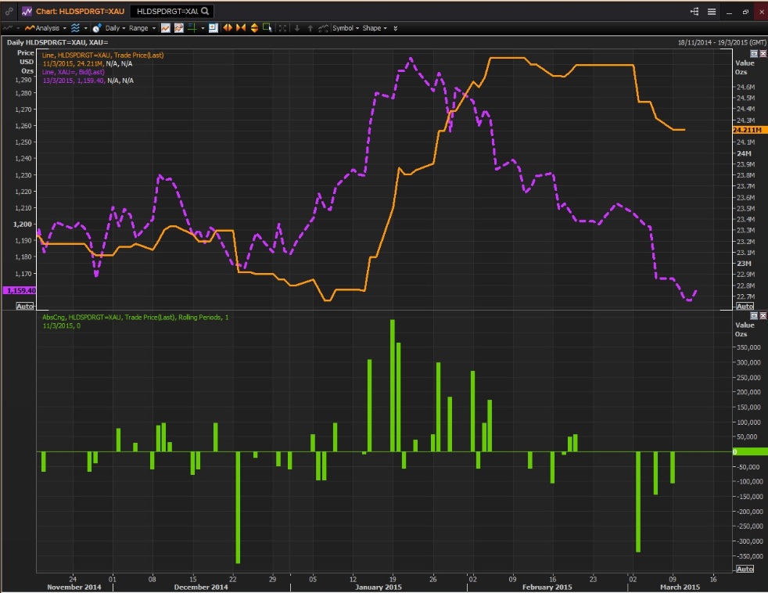
Task: Click the horizontal compress arrows icon
Action: tap(241, 28)
